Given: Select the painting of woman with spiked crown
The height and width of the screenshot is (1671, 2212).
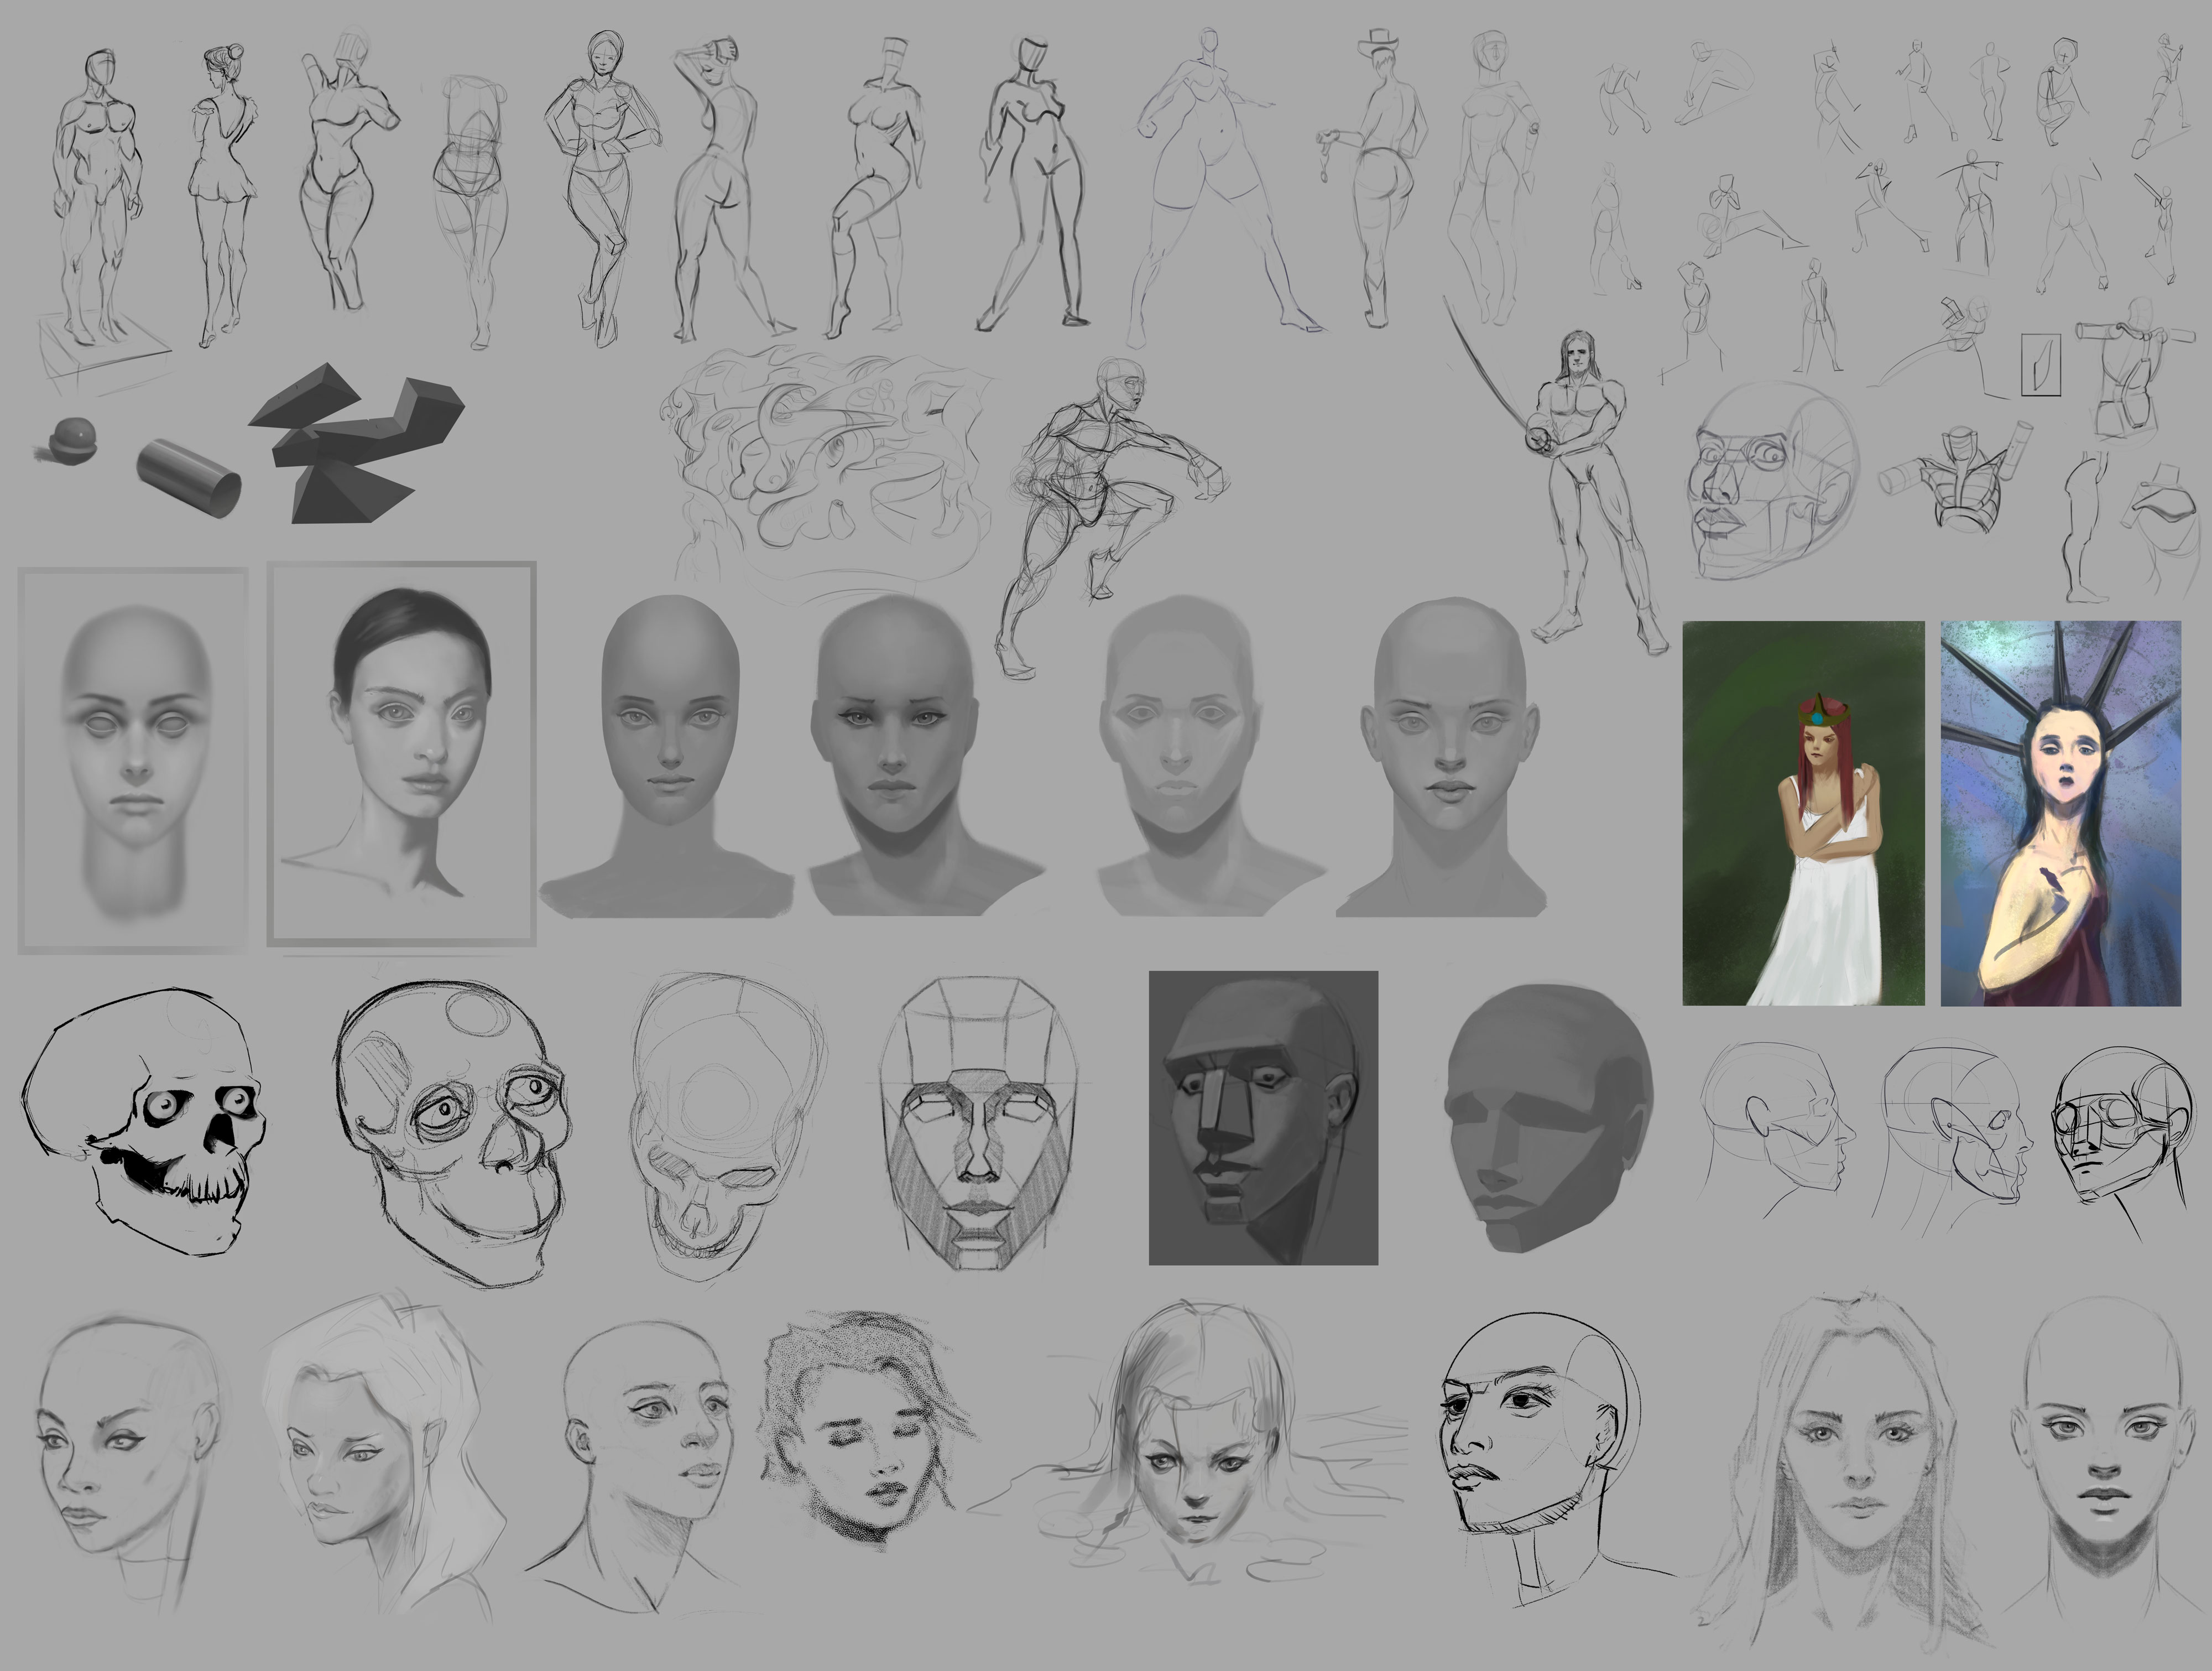Looking at the screenshot, I should [2061, 813].
